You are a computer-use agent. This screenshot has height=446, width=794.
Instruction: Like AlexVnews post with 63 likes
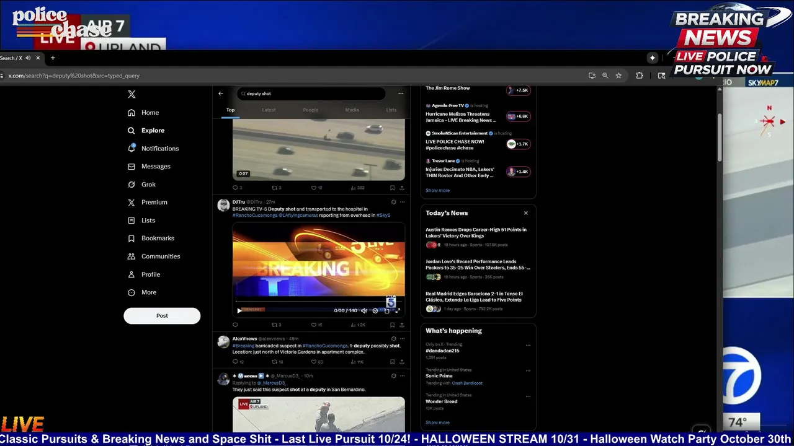[x=316, y=362]
